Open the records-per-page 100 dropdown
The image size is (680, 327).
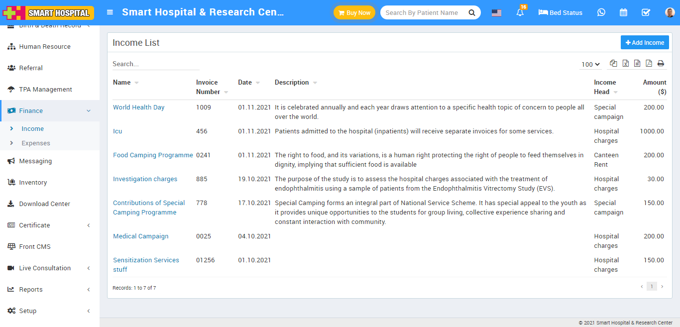click(x=590, y=64)
